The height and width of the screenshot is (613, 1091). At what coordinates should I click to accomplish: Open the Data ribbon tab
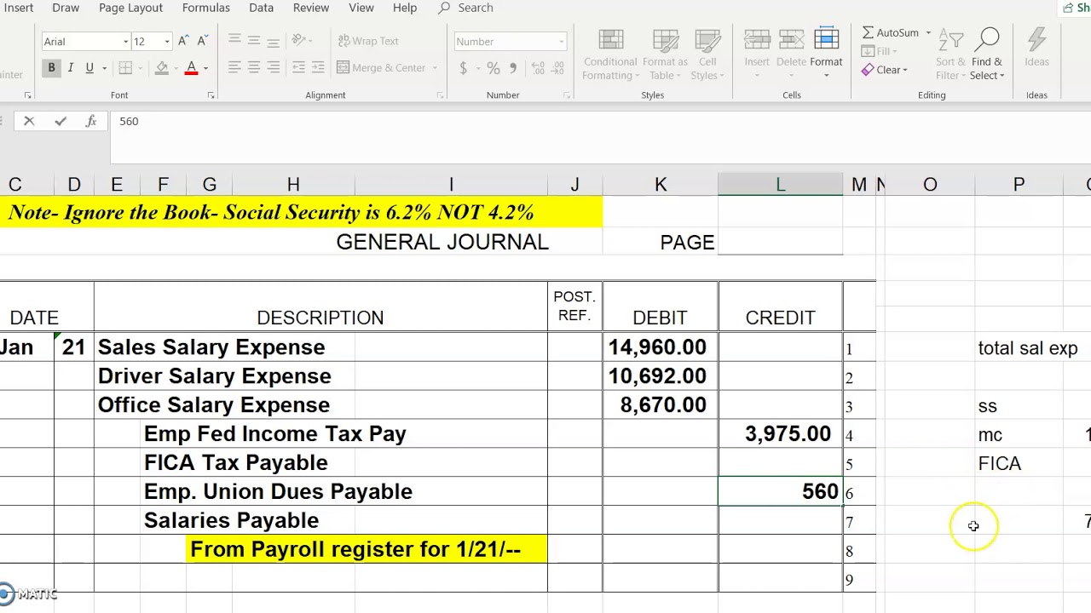click(x=261, y=8)
